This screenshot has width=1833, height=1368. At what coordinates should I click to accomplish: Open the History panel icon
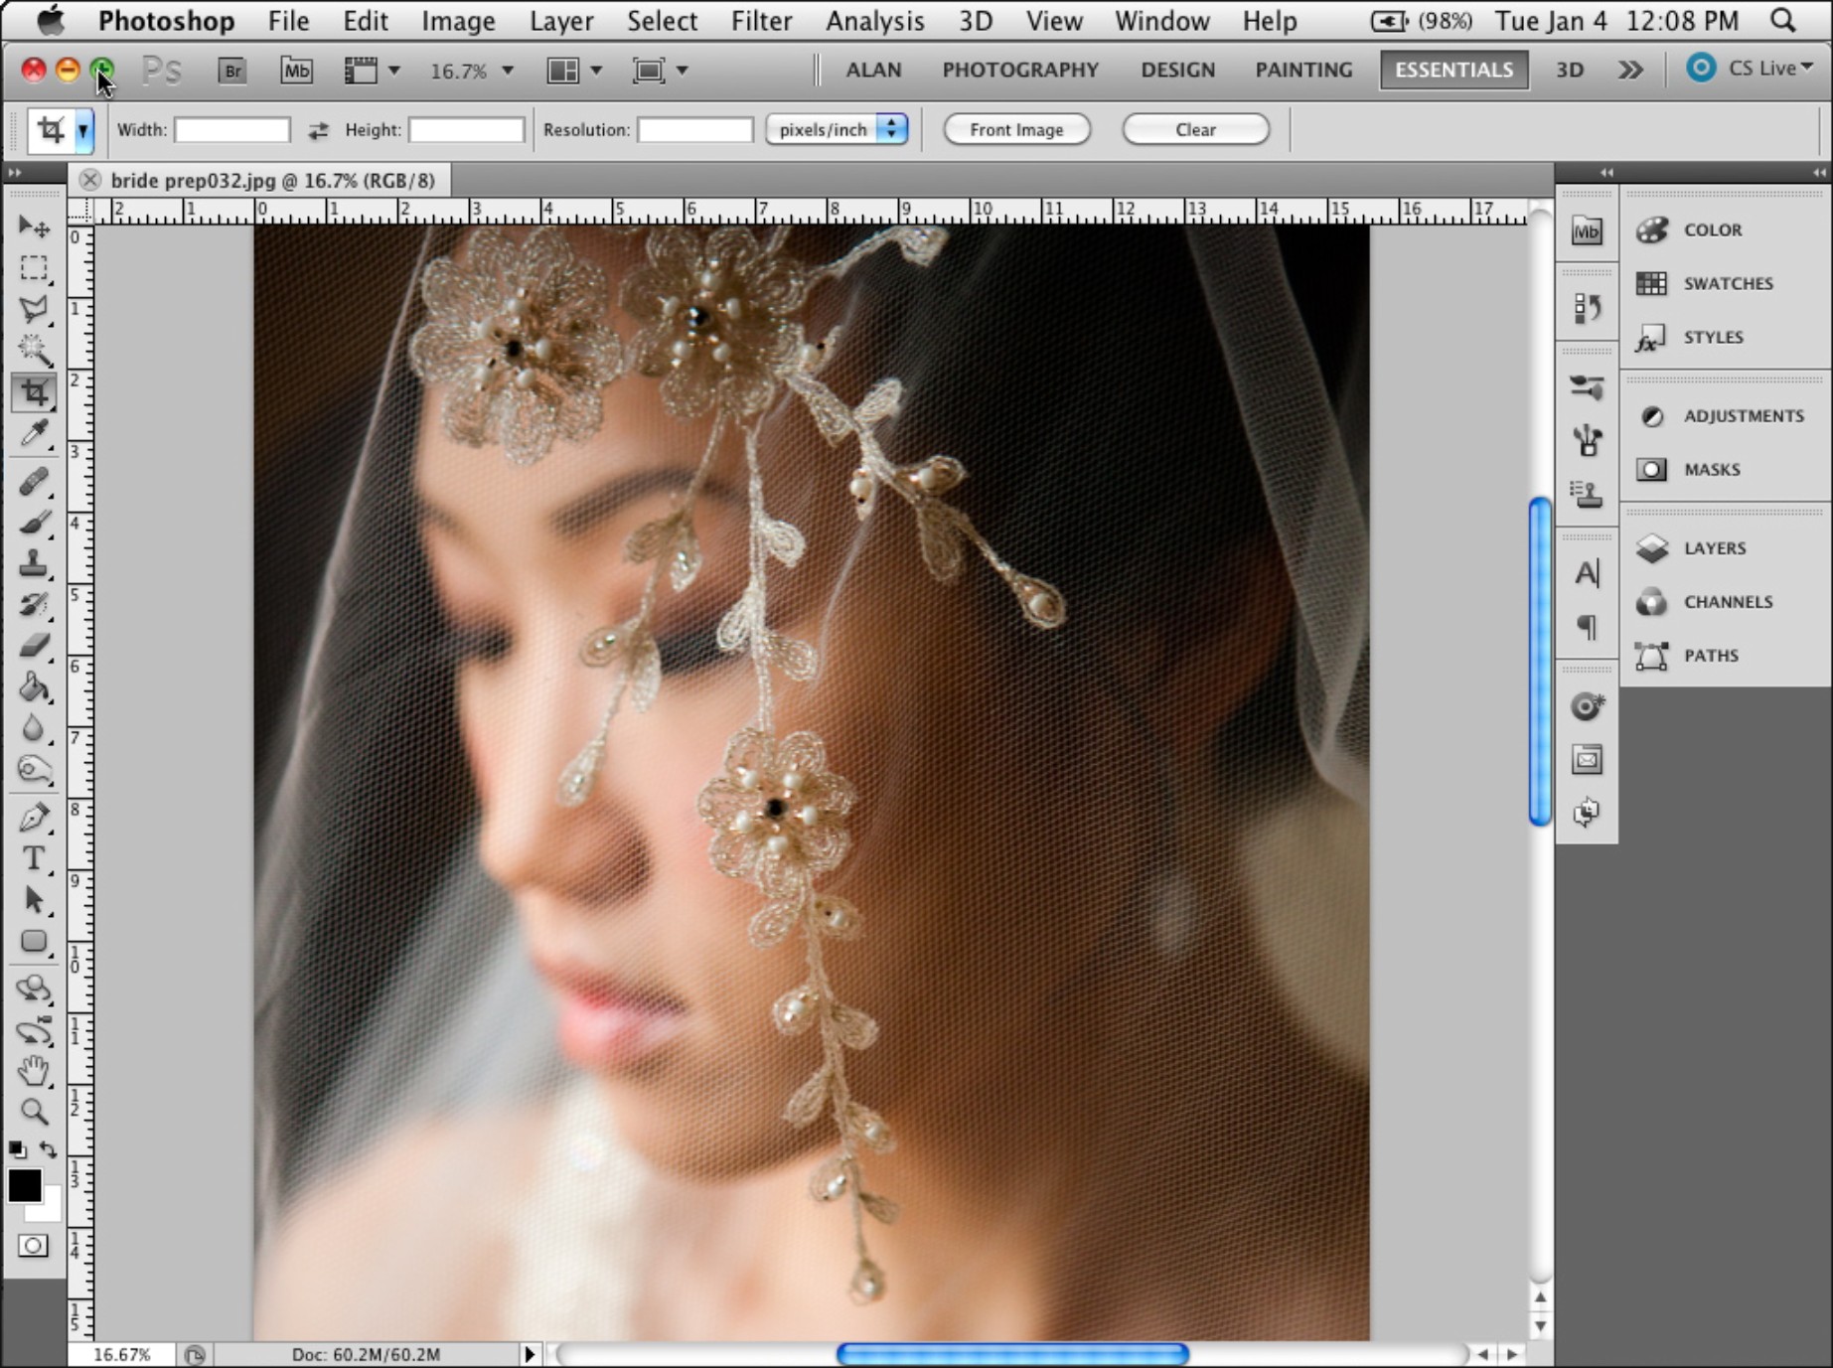tap(1587, 308)
